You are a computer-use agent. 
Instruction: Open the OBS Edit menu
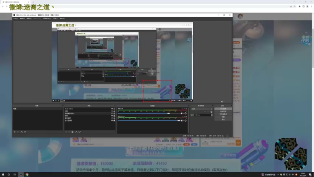(x=22, y=18)
